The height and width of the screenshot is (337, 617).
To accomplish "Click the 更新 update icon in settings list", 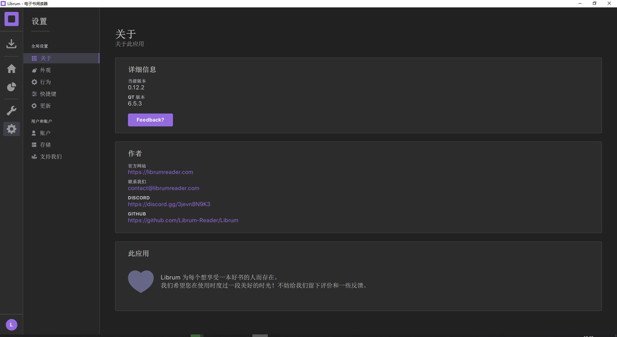I will 34,106.
